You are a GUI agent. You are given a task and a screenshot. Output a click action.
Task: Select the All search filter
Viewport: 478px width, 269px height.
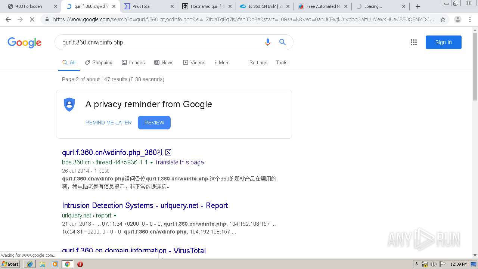tap(69, 62)
